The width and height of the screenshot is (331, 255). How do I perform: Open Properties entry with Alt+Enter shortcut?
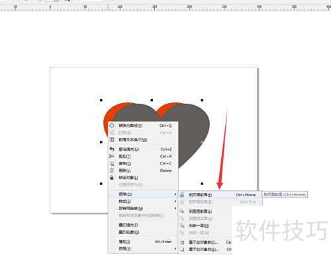tap(143, 242)
